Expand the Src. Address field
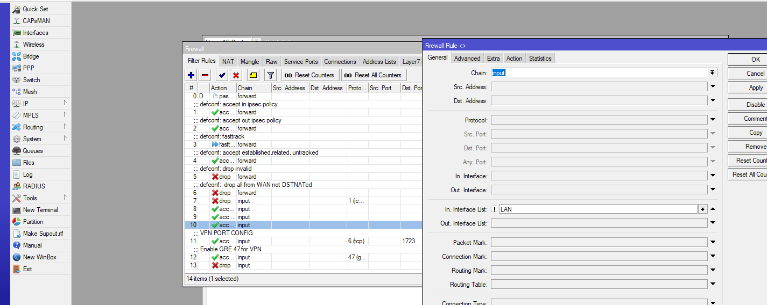 click(713, 86)
